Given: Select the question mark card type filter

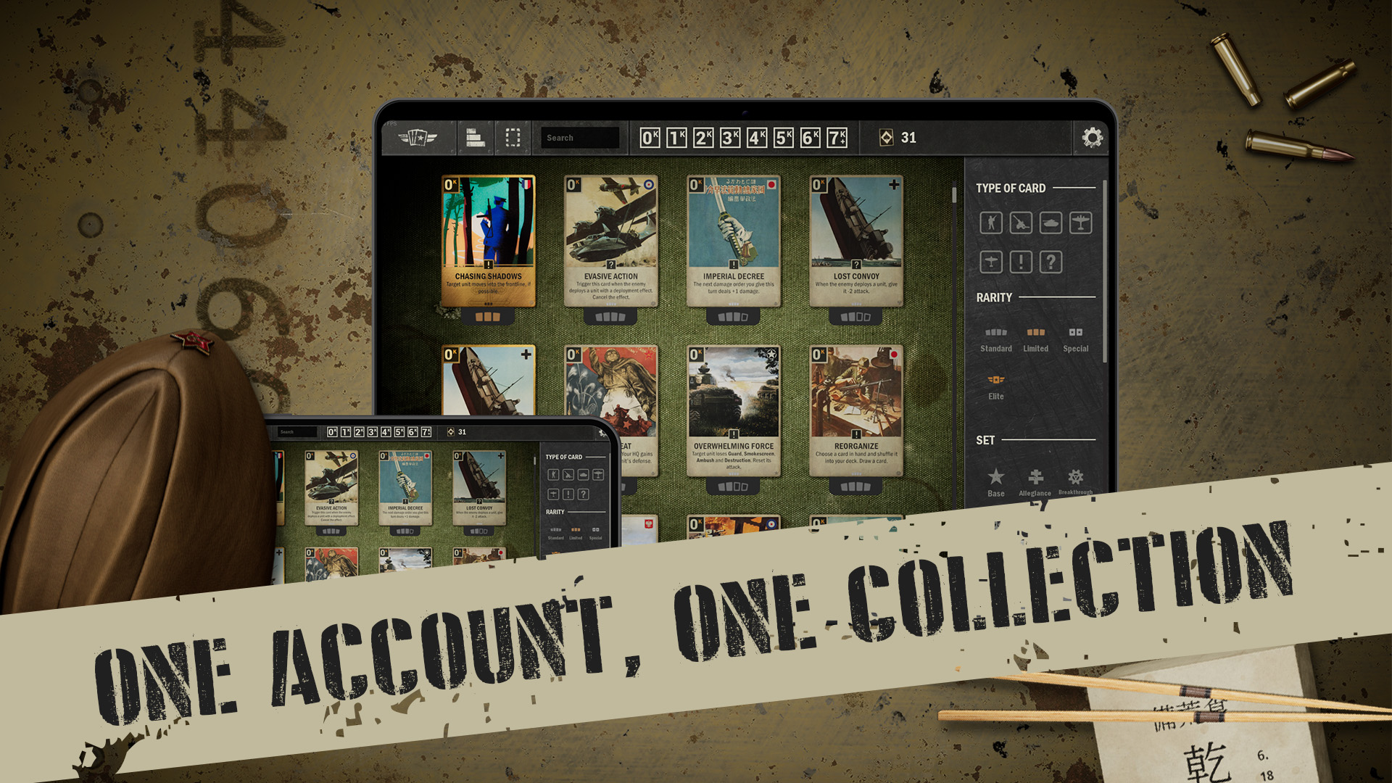Looking at the screenshot, I should pos(1051,262).
